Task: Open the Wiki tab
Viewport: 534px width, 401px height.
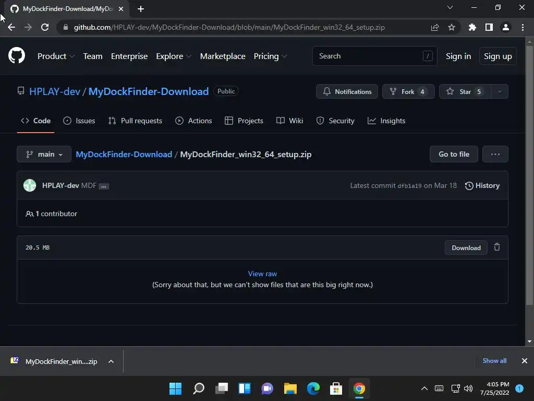Action: coord(289,121)
